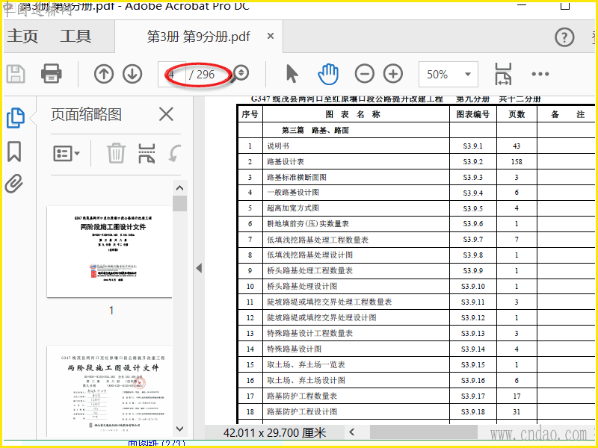Delete pages with trash icon
The height and width of the screenshot is (448, 598).
click(x=116, y=153)
